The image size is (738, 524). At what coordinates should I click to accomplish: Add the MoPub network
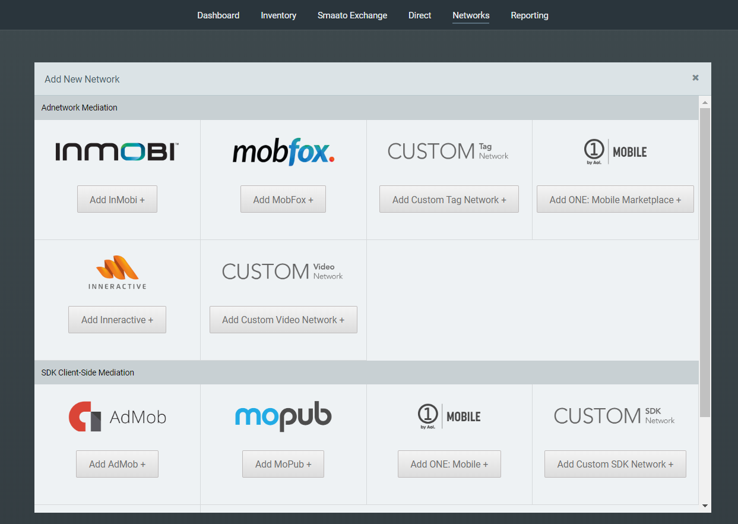(283, 464)
